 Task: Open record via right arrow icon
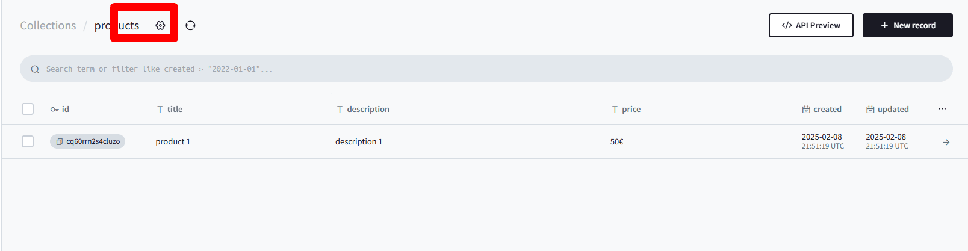point(946,142)
